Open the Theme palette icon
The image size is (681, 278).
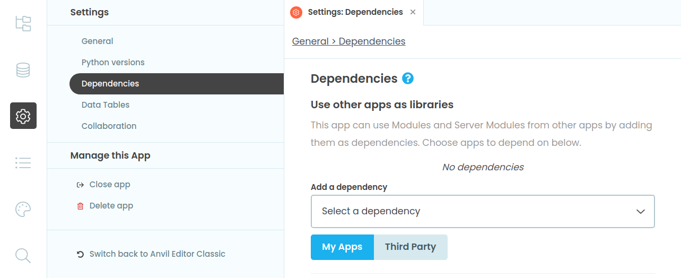click(23, 210)
